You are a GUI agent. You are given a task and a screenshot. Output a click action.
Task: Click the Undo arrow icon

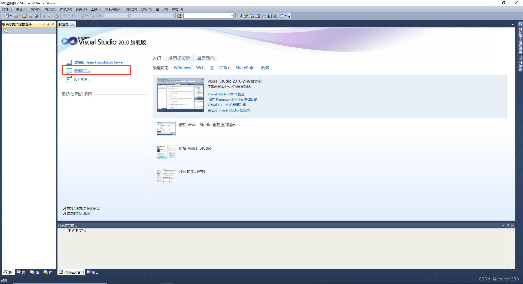[x=64, y=16]
